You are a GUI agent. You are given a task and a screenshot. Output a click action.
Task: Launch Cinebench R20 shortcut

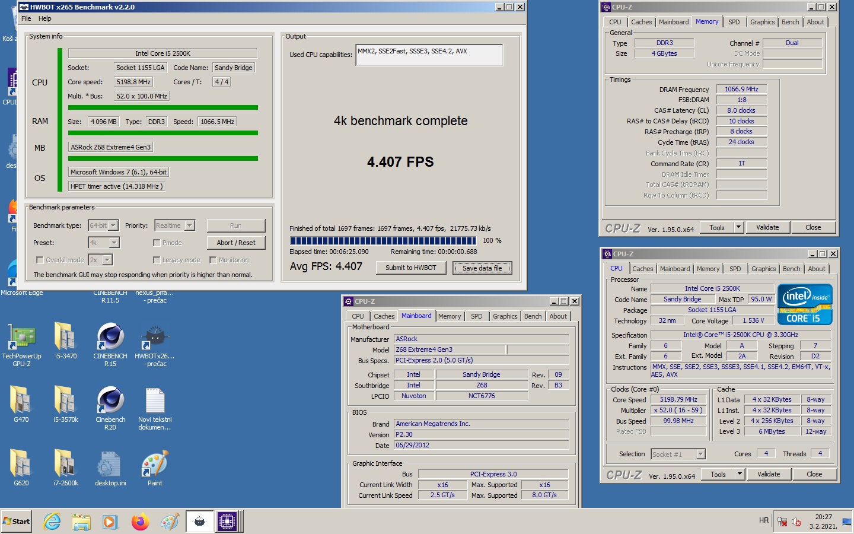[x=110, y=408]
